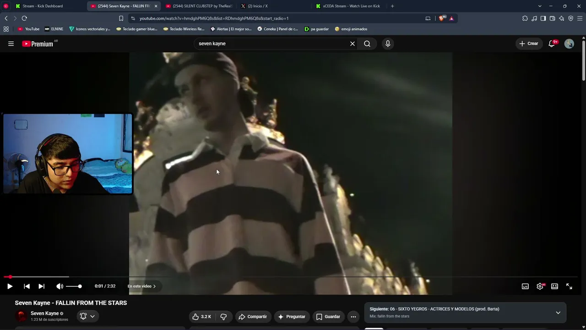The height and width of the screenshot is (330, 586).
Task: Switch to SILENT CLUBSTEP tab
Action: pyautogui.click(x=199, y=6)
